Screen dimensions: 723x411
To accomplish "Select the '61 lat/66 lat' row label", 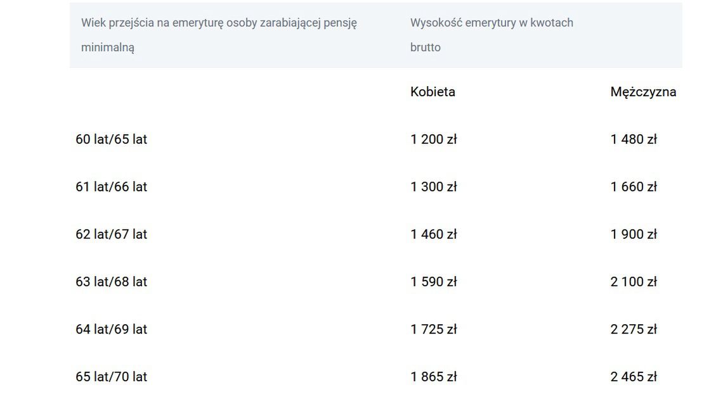I will pyautogui.click(x=111, y=187).
